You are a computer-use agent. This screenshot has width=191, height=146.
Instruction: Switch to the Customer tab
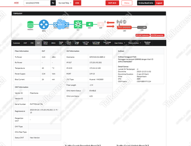16,43
